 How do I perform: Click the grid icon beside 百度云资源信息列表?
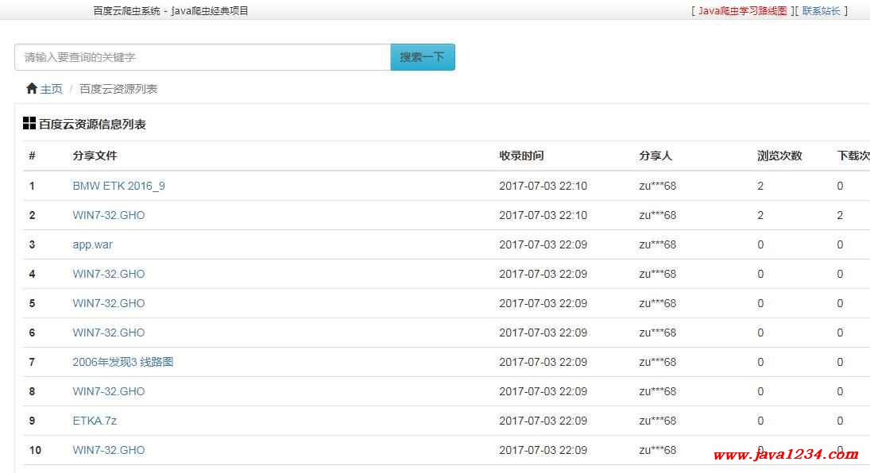(x=29, y=123)
